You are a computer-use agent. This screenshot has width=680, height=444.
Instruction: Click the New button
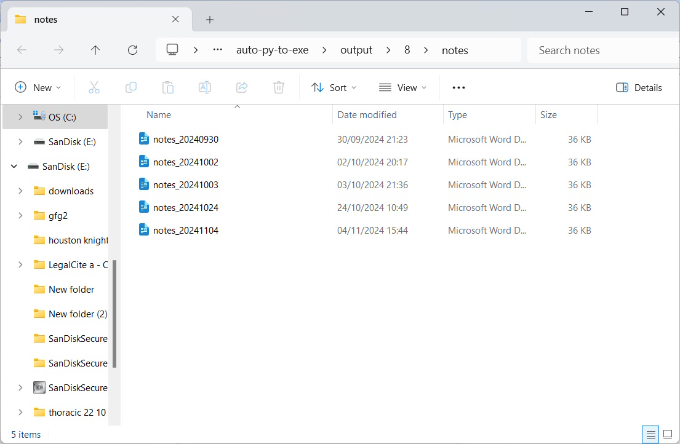click(x=38, y=87)
